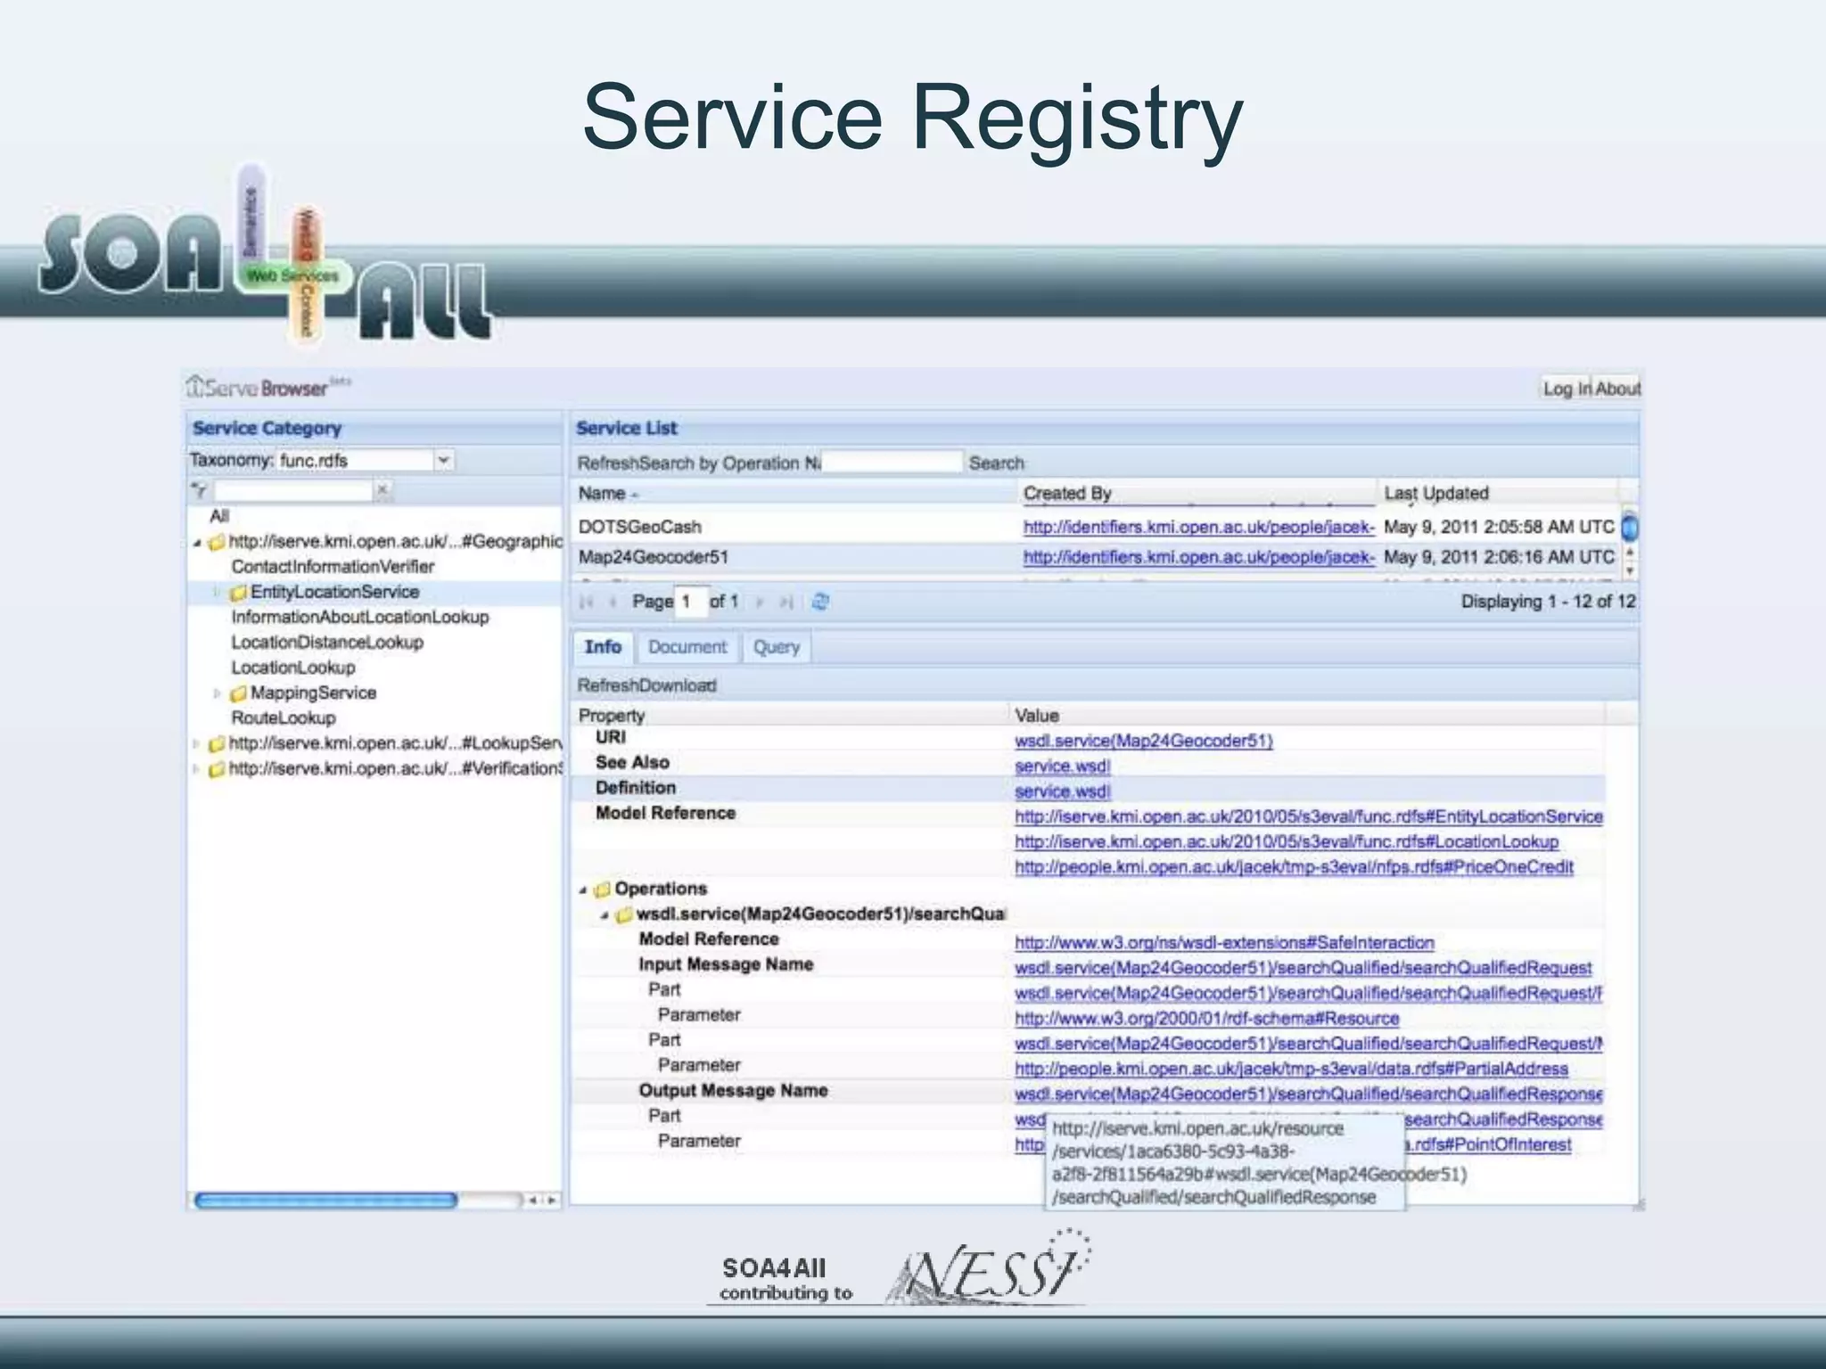Click the category panel scroll arrows

point(542,1201)
